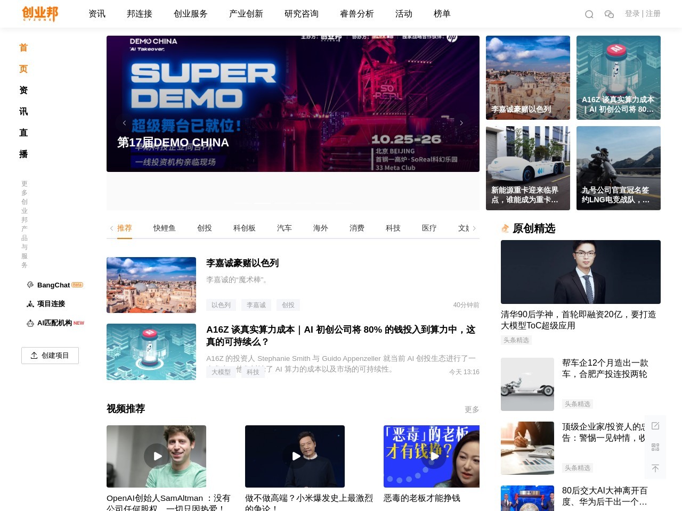Open AI匹配机构 in the sidebar
This screenshot has height=511, width=682.
coord(55,323)
